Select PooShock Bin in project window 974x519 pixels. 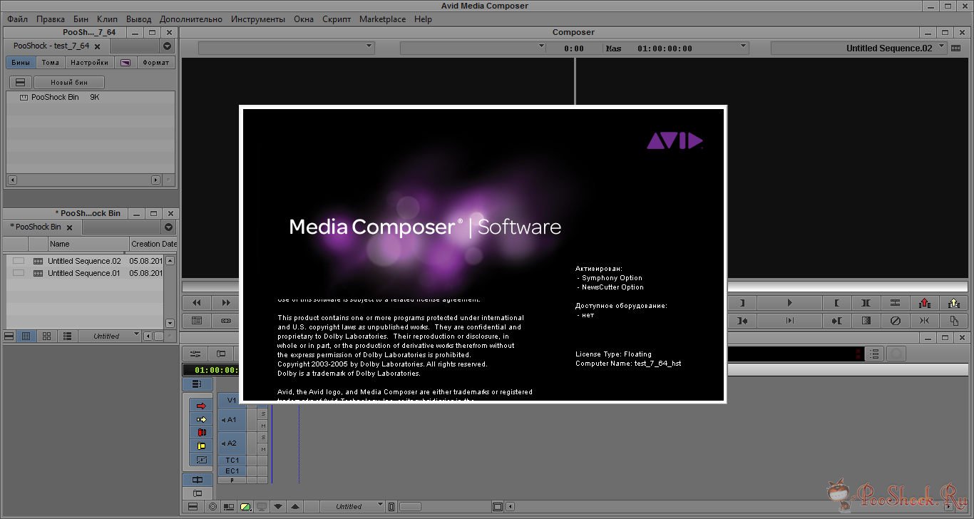[55, 97]
